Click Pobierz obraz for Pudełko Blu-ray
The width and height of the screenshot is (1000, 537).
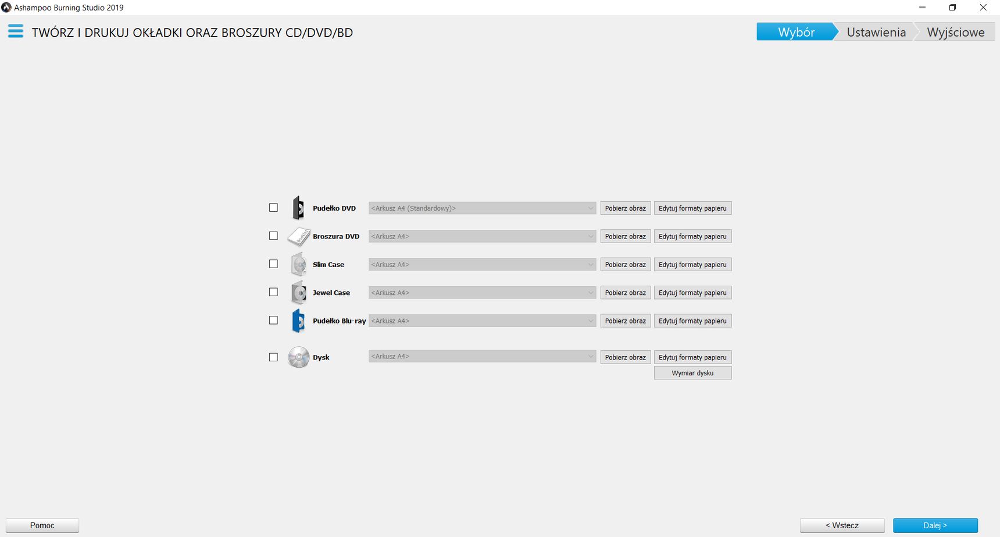626,321
